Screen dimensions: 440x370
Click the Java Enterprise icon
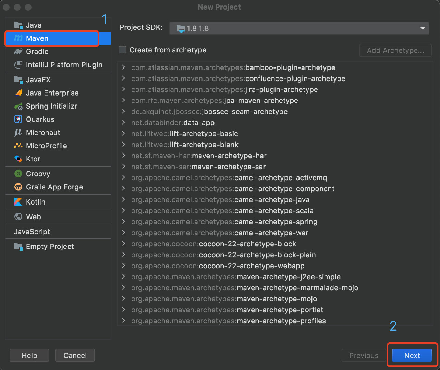coord(18,93)
